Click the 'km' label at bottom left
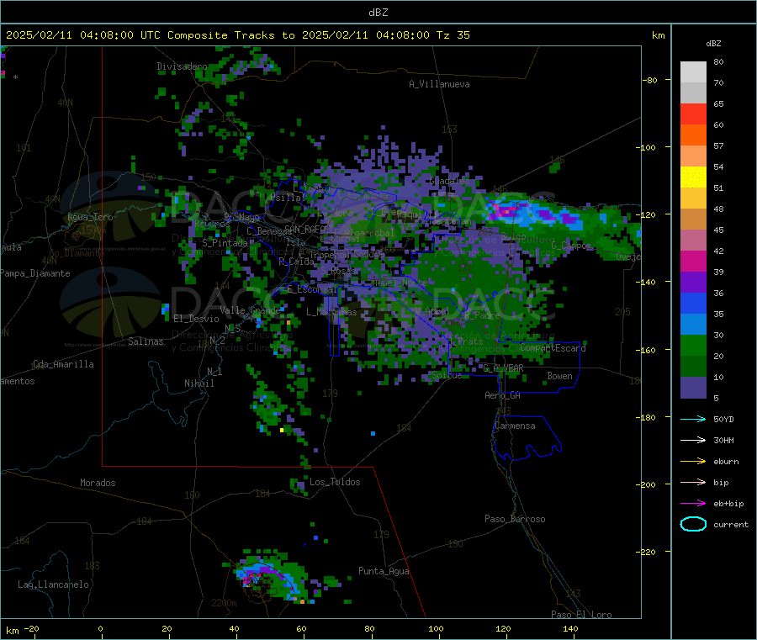 tap(12, 631)
